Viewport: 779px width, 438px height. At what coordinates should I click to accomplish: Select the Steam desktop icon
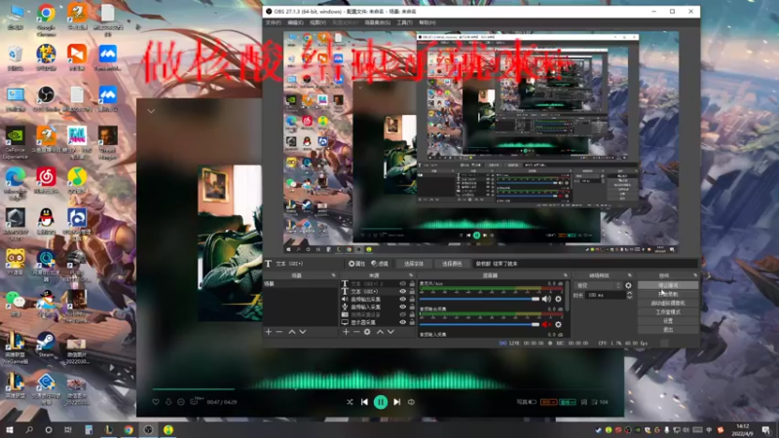(x=46, y=345)
